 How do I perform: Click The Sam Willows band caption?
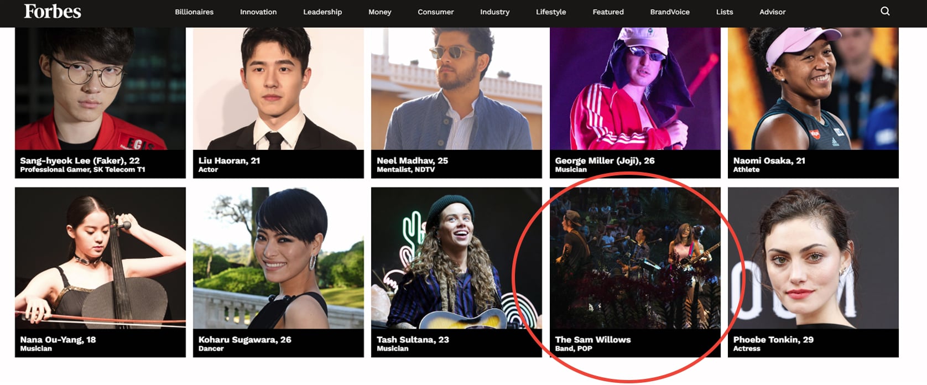click(593, 340)
